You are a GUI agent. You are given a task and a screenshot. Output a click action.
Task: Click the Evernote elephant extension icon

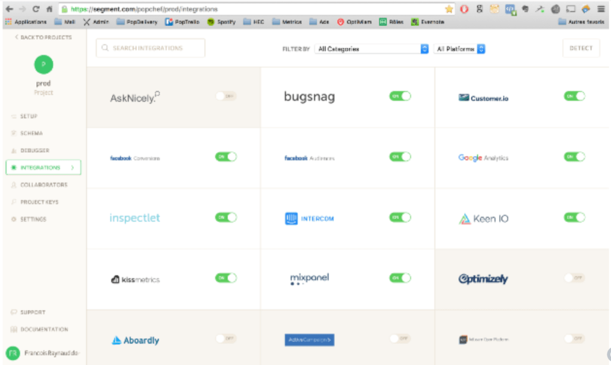(x=525, y=9)
